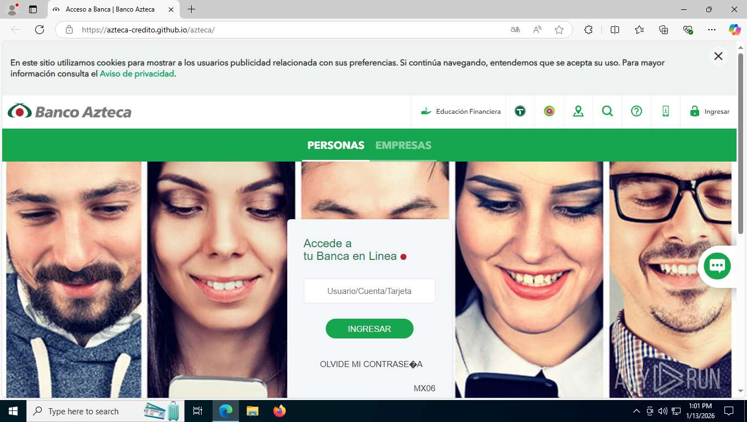Launch Firefox from taskbar
Screen dimensions: 747x422
click(279, 411)
